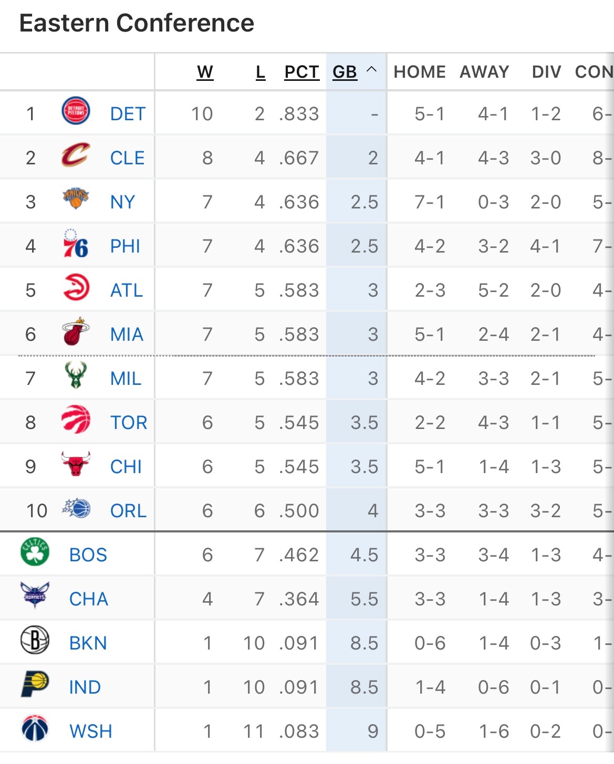This screenshot has width=614, height=764.
Task: Click the Atlanta Hawks logo
Action: pos(76,287)
